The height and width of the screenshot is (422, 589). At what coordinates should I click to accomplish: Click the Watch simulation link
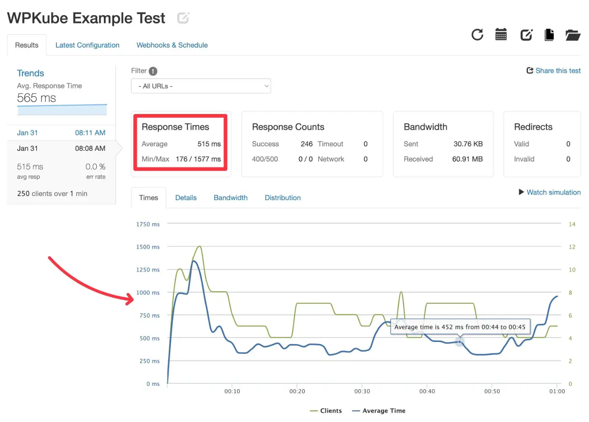click(x=554, y=192)
